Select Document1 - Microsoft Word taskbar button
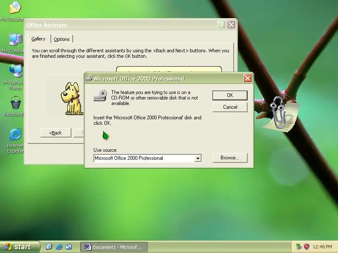Viewport: 338px width, 253px height. (114, 247)
